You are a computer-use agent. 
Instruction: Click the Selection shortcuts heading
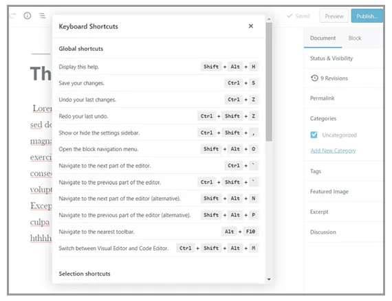[x=85, y=274]
